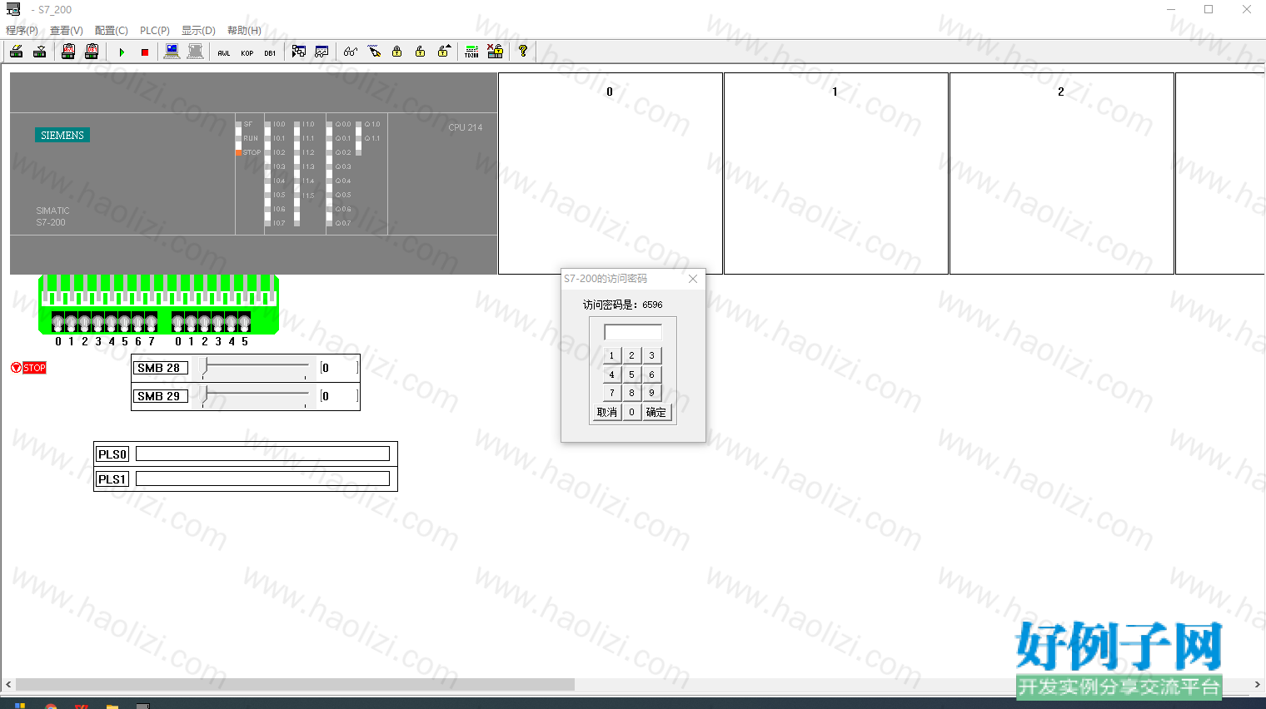Confirm the password with 确定
The height and width of the screenshot is (709, 1266).
coord(656,412)
